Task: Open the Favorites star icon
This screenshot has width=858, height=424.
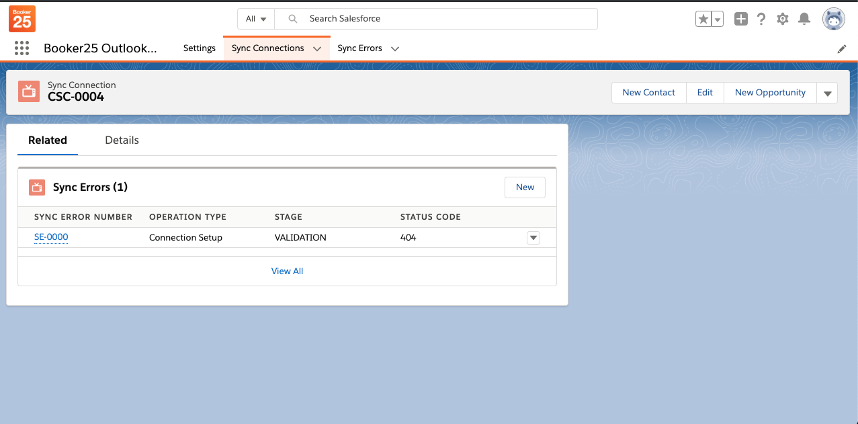Action: [703, 19]
